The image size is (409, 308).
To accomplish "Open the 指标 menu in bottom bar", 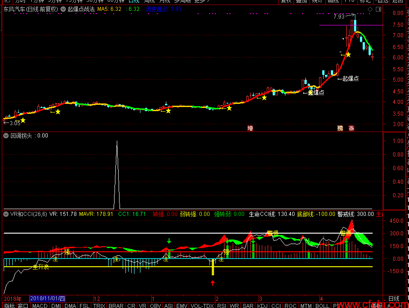I will click(x=10, y=305).
